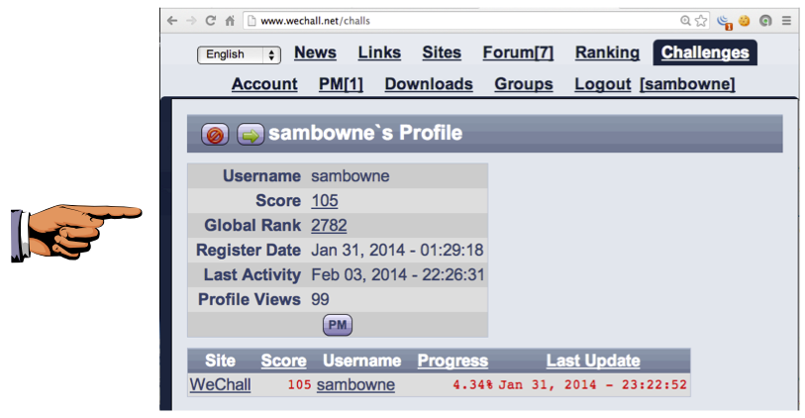Open the News menu item
The height and width of the screenshot is (418, 805).
pyautogui.click(x=315, y=52)
